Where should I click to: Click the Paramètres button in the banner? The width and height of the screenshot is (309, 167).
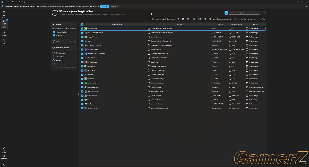click(114, 6)
